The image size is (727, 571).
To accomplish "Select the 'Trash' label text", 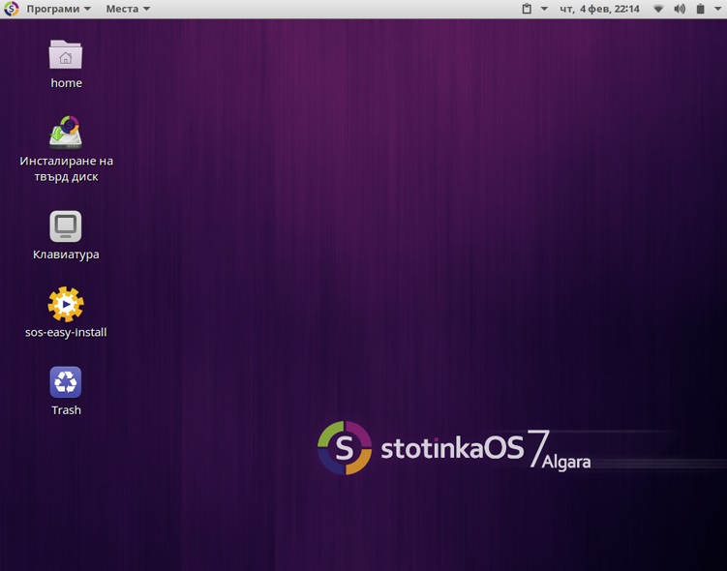I will (66, 410).
